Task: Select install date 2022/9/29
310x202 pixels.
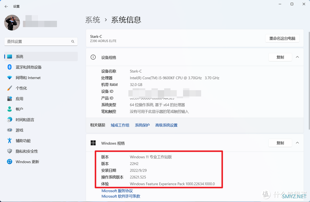Action: 138,170
